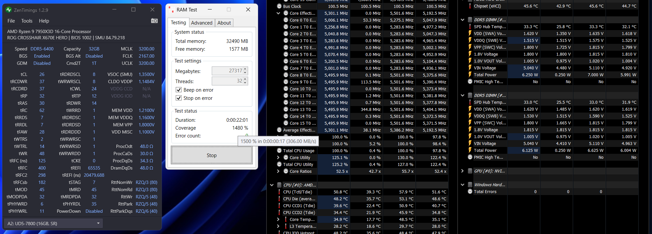Viewport: 652px width, 234px height.
Task: Toggle the Stop on error checkbox
Action: click(x=179, y=98)
